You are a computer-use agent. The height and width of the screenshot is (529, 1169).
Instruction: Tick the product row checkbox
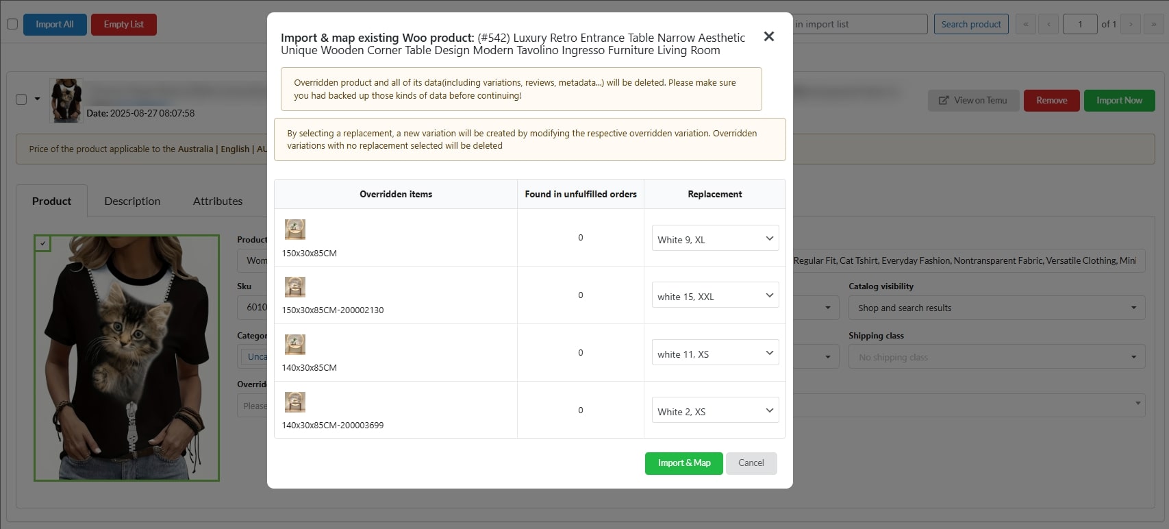point(21,99)
